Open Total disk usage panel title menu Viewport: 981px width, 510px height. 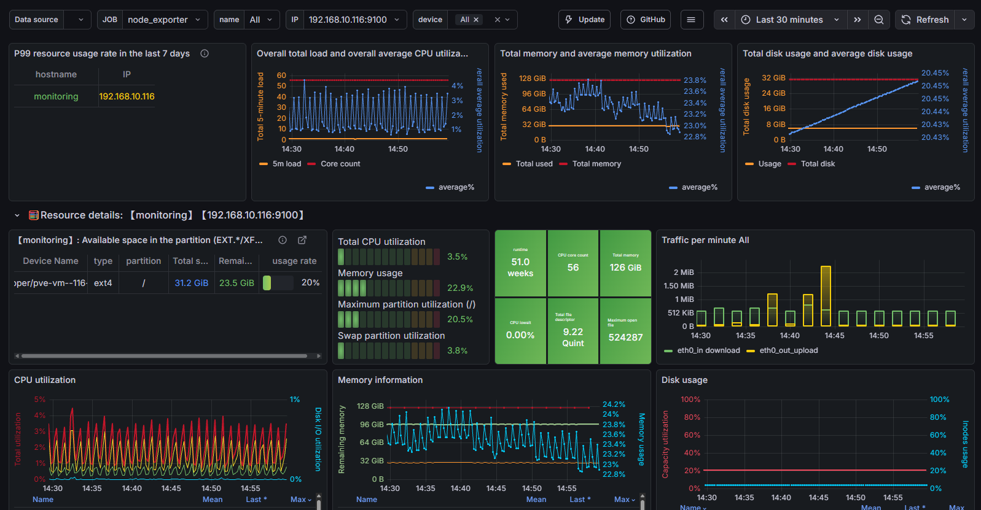(827, 53)
